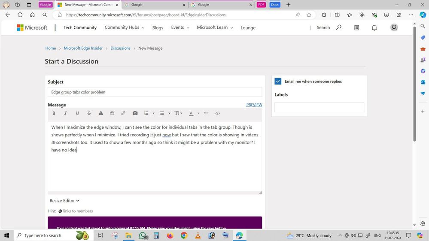The width and height of the screenshot is (429, 241).
Task: Open the PDF tab group
Action: [261, 5]
